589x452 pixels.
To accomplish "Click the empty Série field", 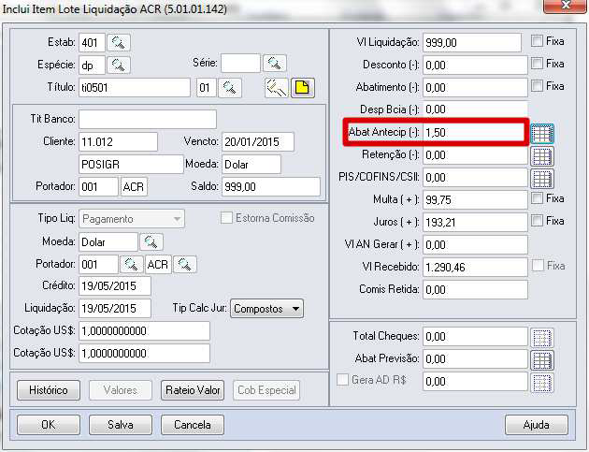I will click(x=240, y=64).
